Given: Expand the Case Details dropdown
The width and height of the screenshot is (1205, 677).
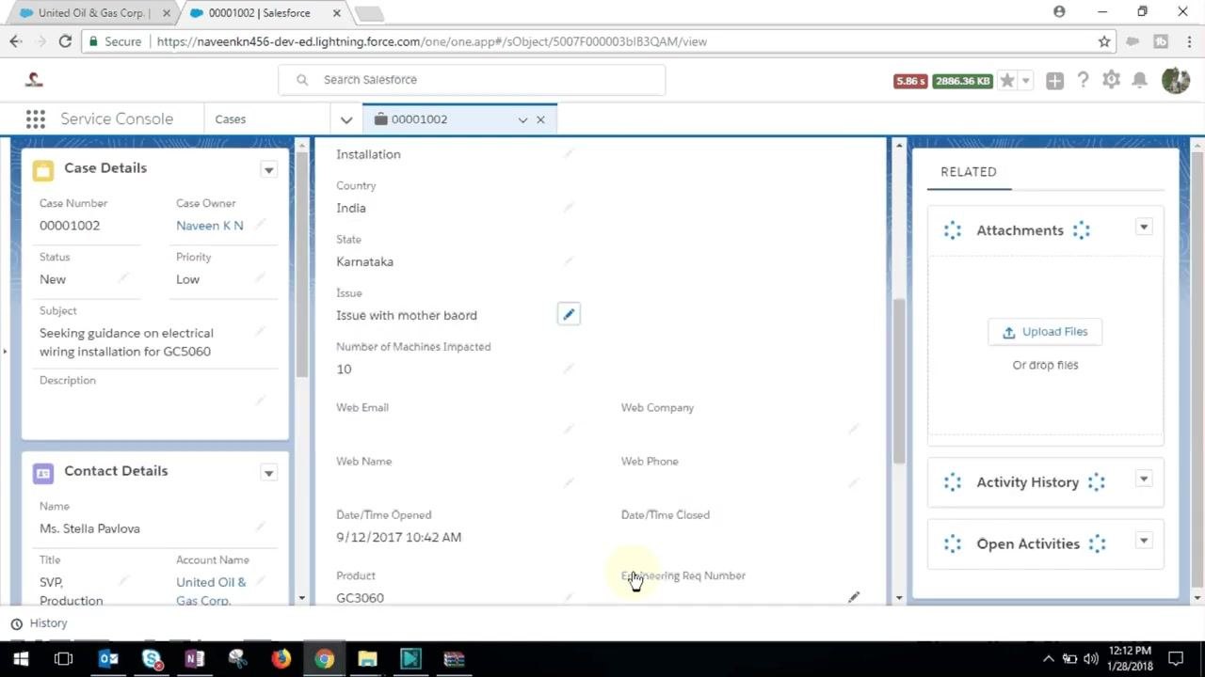Looking at the screenshot, I should pos(268,170).
